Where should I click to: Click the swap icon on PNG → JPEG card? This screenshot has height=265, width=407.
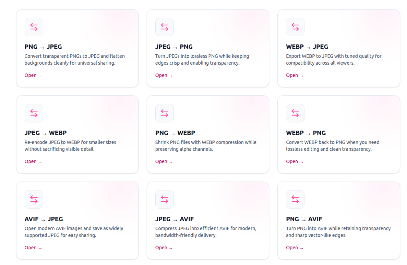point(34,27)
